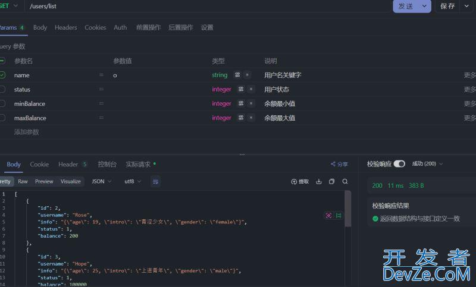Image resolution: width=476 pixels, height=287 pixels.
Task: Select the Raw view button
Action: 23,181
